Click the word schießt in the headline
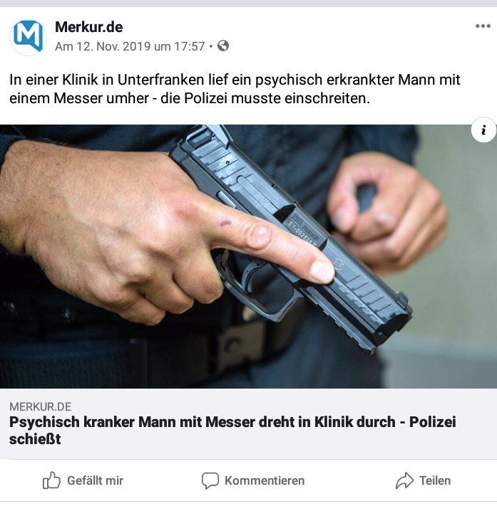This screenshot has height=511, width=497. tap(35, 438)
